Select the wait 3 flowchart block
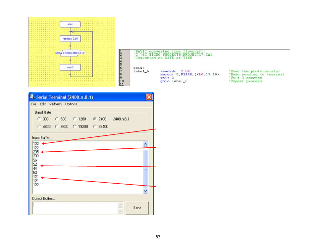The width and height of the screenshot is (316, 245). tap(70, 67)
